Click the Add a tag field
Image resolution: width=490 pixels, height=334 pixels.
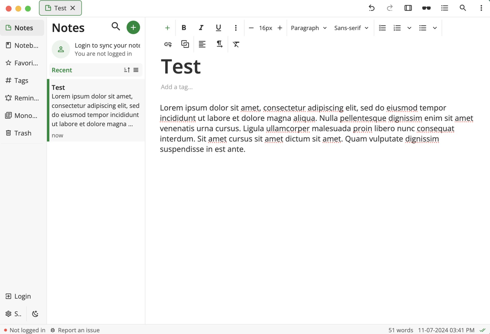pyautogui.click(x=177, y=87)
